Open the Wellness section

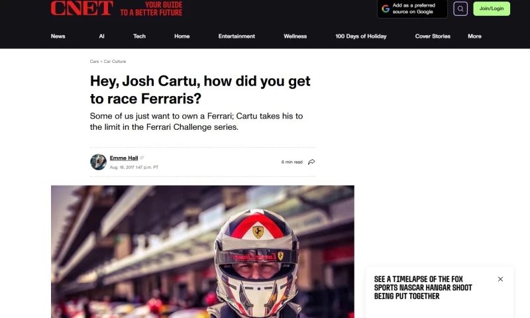[x=295, y=36]
